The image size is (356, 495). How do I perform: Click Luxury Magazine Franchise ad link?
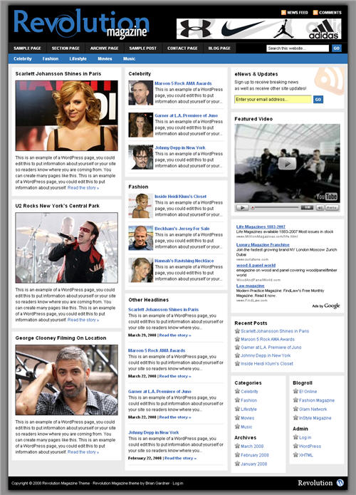pyautogui.click(x=263, y=245)
